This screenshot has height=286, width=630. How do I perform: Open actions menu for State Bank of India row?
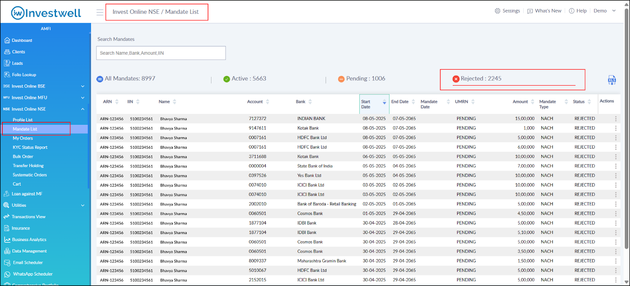click(615, 166)
